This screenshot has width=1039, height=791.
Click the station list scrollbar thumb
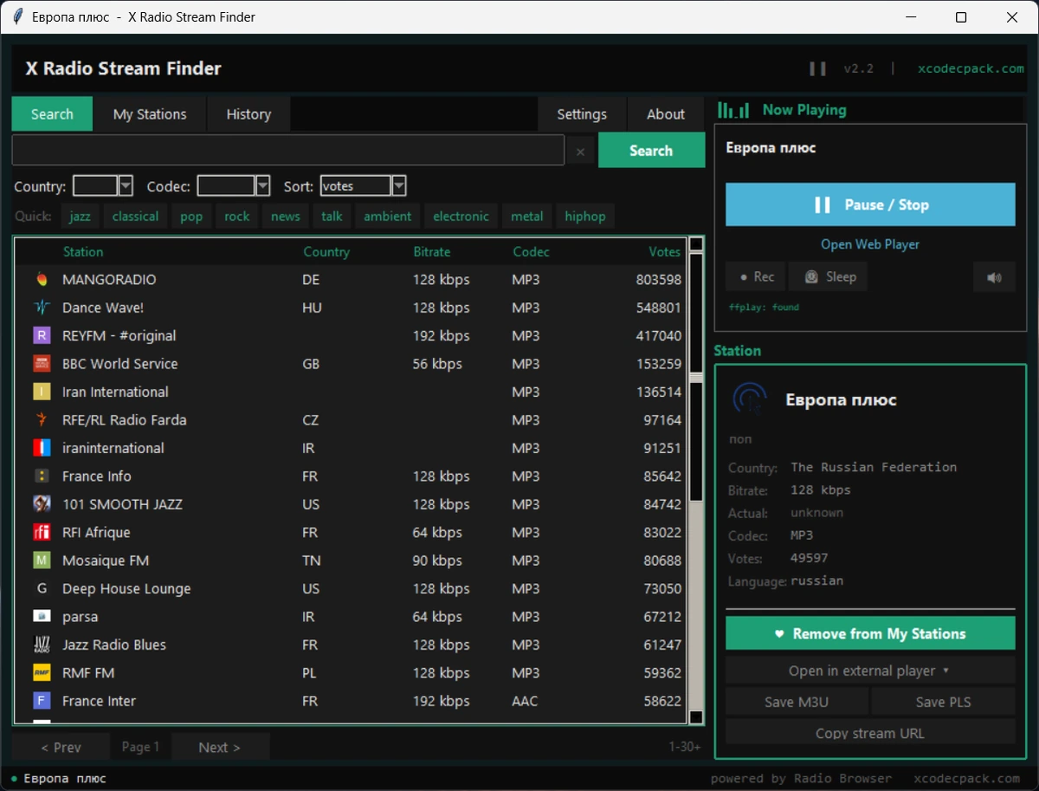coord(696,376)
